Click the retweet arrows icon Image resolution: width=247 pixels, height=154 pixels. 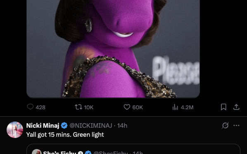[78, 107]
